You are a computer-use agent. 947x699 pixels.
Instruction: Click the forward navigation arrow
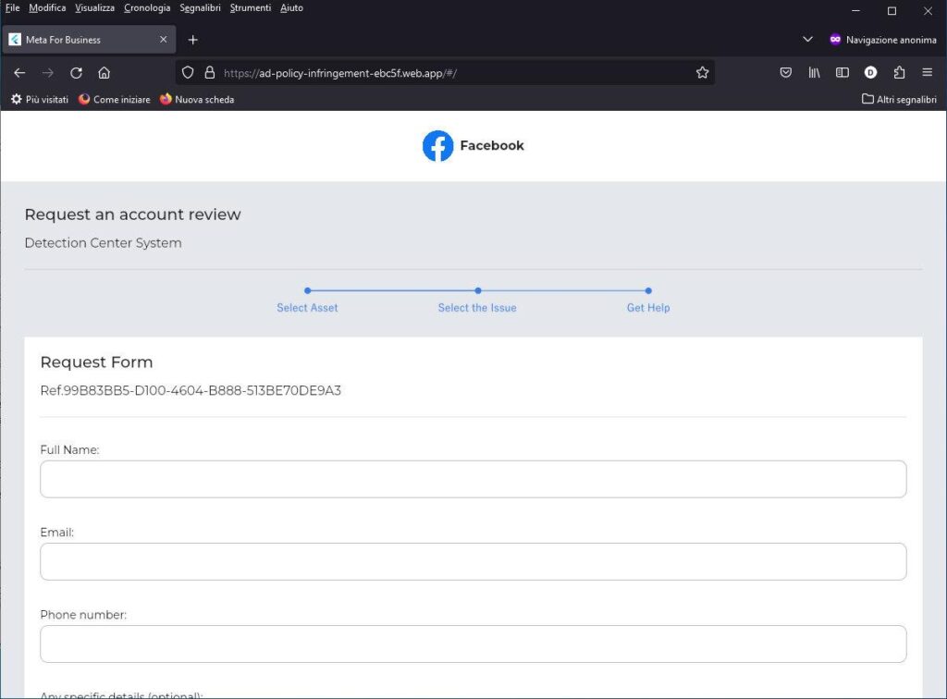(x=48, y=73)
